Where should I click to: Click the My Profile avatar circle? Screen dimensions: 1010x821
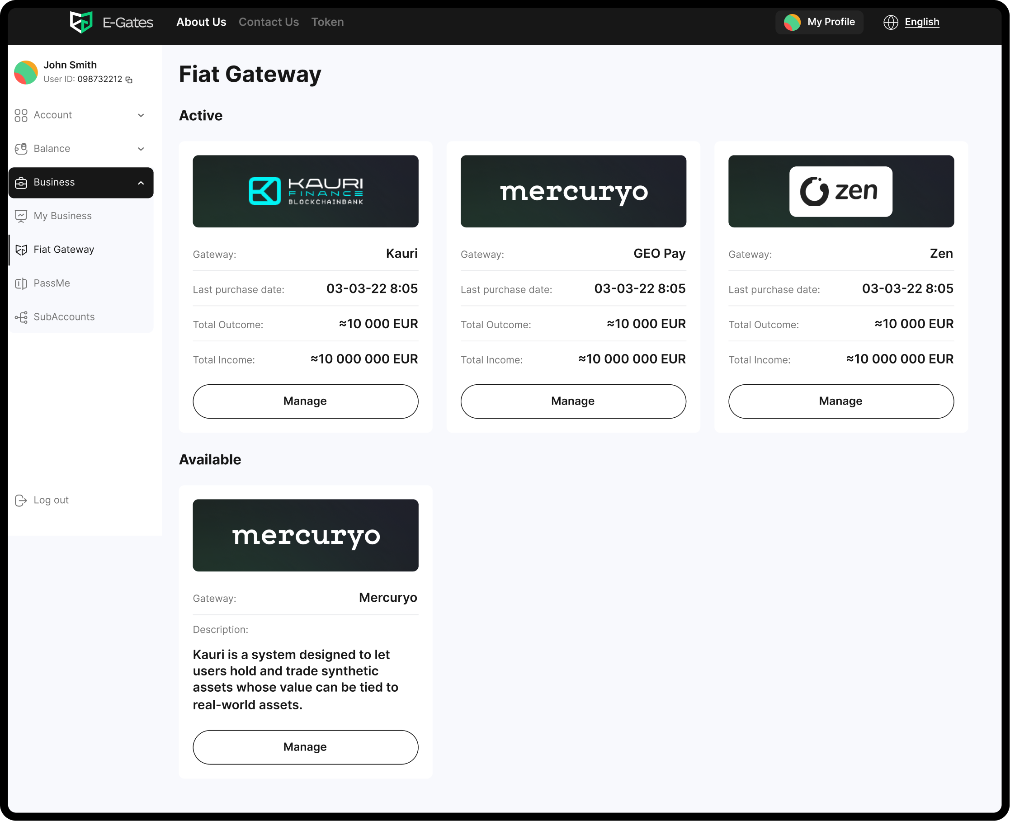[793, 22]
